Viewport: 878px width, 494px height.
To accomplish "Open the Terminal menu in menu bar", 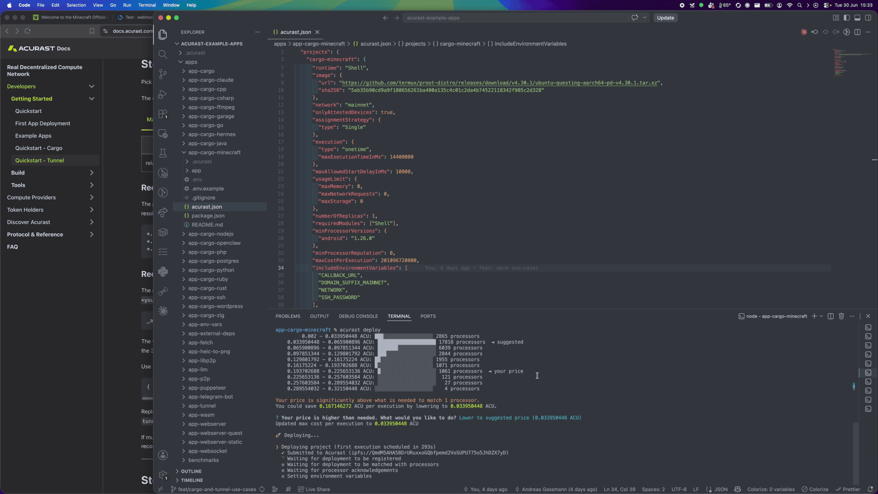I will click(147, 5).
